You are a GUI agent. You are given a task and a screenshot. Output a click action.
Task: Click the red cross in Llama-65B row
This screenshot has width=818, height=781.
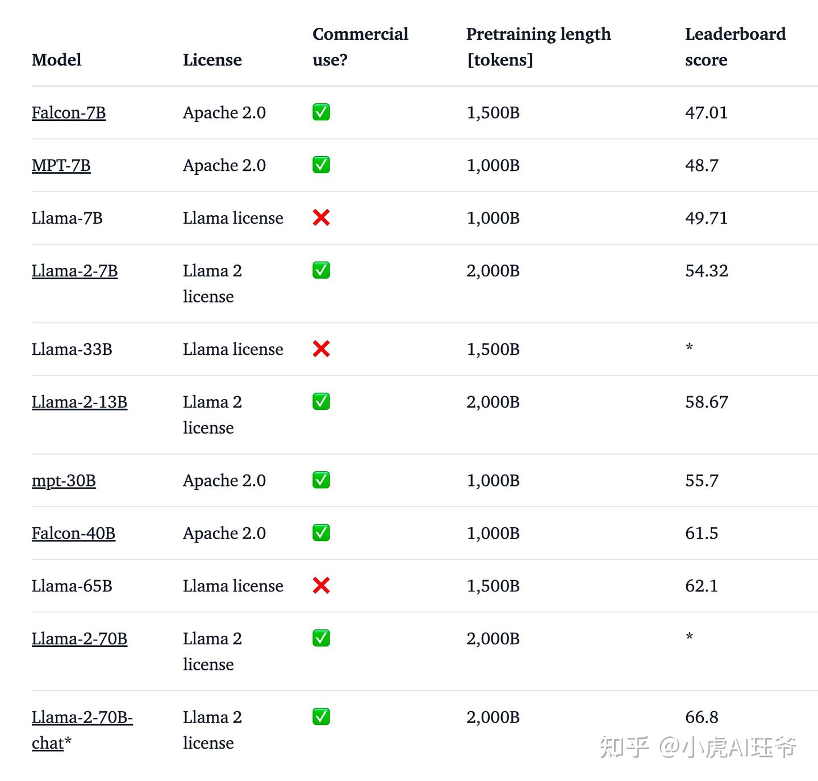point(321,585)
